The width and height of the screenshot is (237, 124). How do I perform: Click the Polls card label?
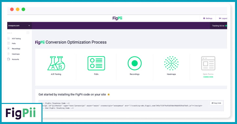click(x=96, y=74)
